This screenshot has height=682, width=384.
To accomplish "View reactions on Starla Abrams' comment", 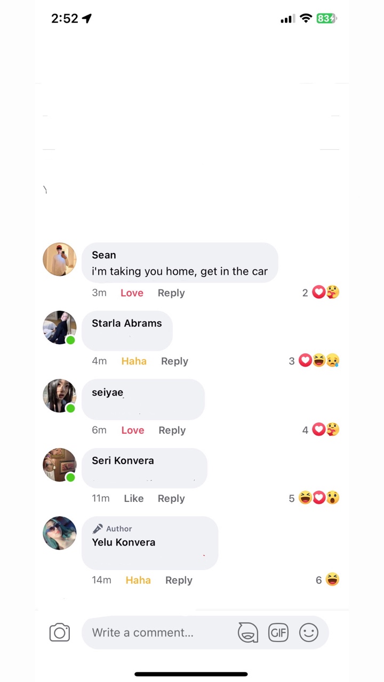I will coord(314,361).
